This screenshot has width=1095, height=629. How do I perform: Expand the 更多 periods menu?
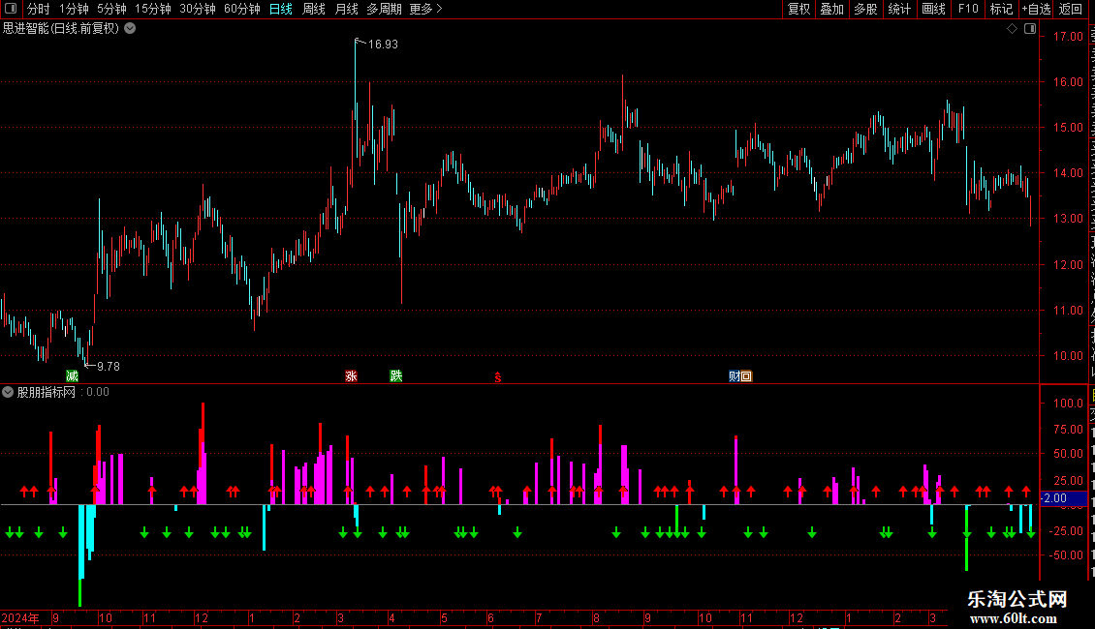[426, 9]
